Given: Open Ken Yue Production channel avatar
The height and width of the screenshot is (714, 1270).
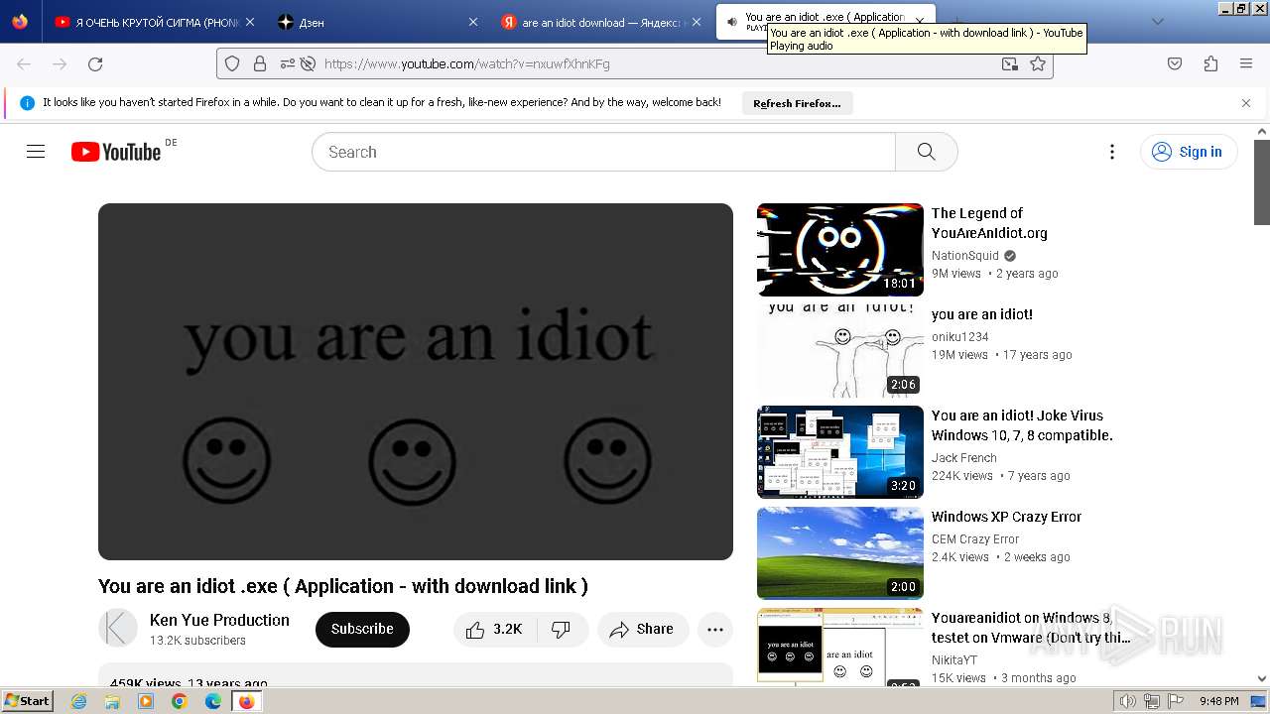Looking at the screenshot, I should click(x=118, y=629).
